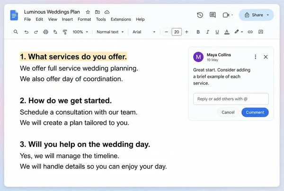Click the document title Luminous Weddings Plan
284x191 pixels.
click(x=52, y=12)
